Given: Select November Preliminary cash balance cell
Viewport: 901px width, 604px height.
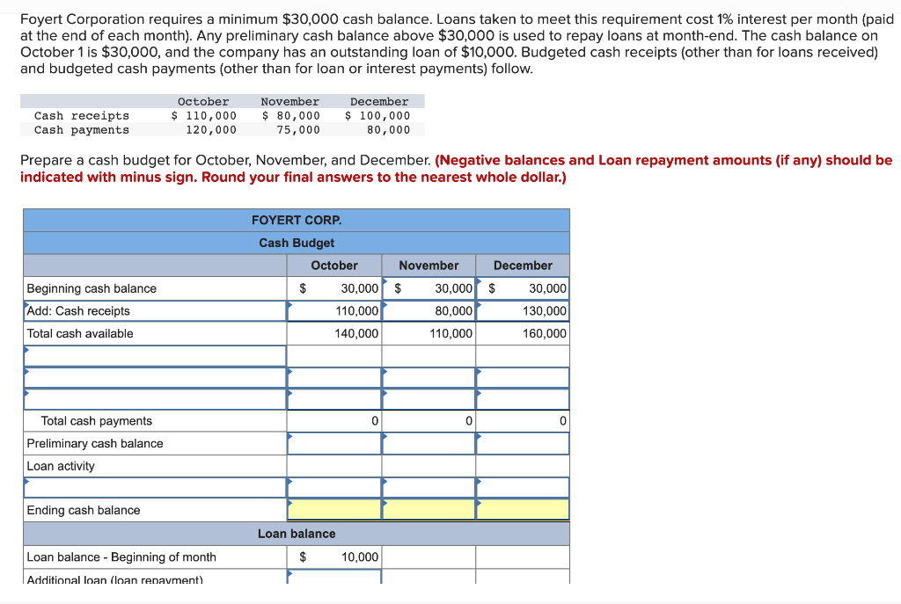Looking at the screenshot, I should (x=429, y=443).
